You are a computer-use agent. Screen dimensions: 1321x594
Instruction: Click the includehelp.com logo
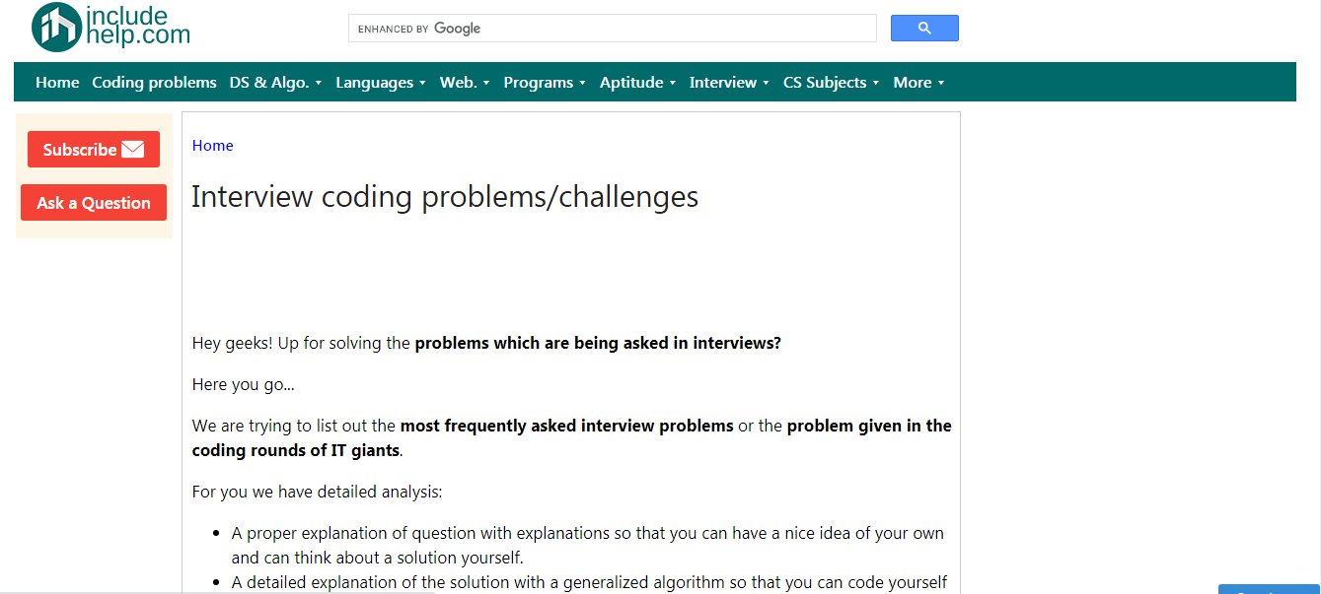[110, 28]
